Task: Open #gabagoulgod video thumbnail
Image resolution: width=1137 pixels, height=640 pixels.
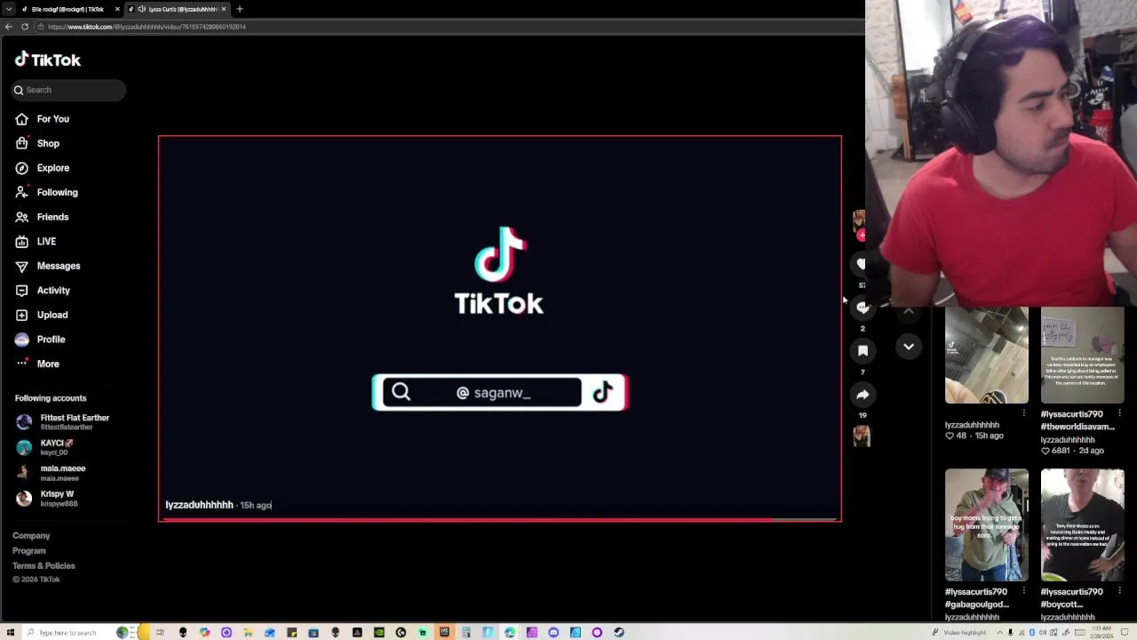Action: click(987, 525)
